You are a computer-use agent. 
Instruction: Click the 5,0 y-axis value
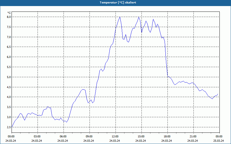(x=9, y=77)
